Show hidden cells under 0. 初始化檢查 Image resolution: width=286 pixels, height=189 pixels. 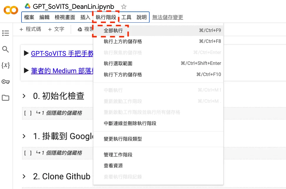tap(59, 113)
